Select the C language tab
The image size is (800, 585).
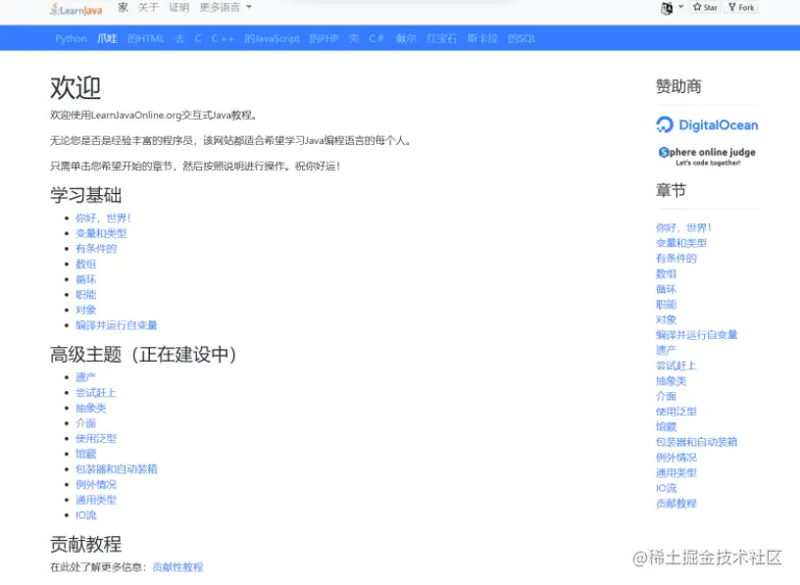(x=198, y=38)
